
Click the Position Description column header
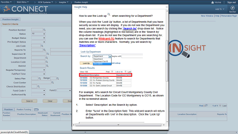(26, 114)
